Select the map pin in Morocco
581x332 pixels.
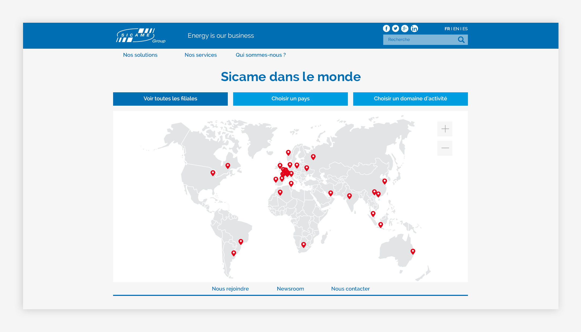tap(280, 192)
